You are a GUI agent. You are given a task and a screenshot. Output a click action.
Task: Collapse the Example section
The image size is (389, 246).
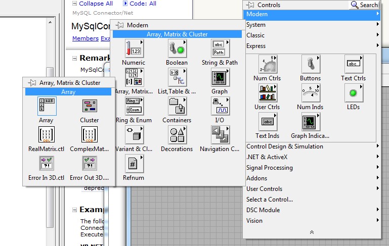click(x=74, y=210)
